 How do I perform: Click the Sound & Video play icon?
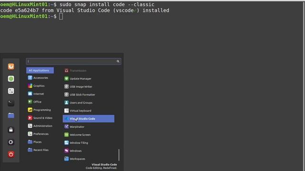[30, 118]
